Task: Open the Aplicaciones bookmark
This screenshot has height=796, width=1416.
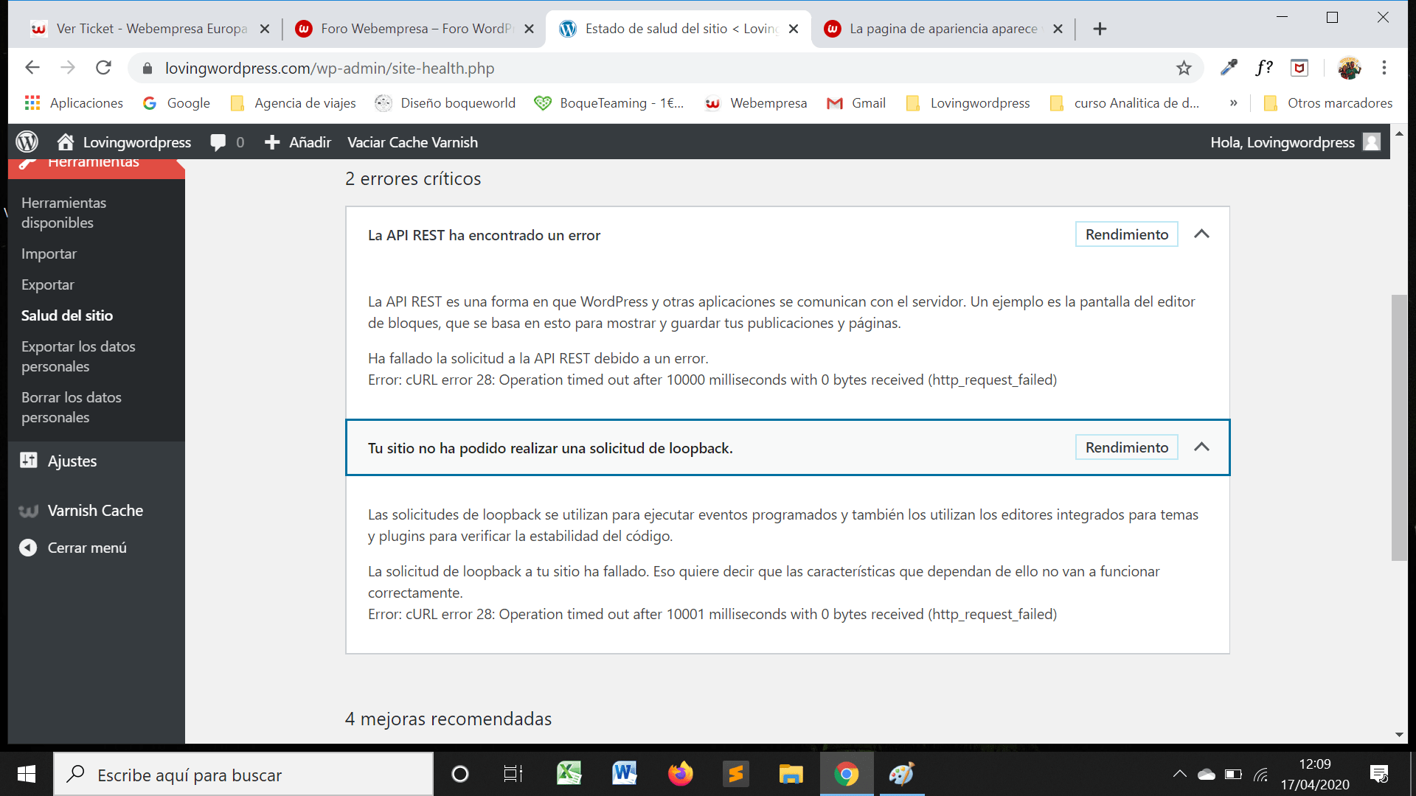Action: tap(74, 103)
